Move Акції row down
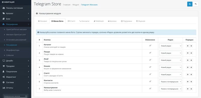Screen dimensions: 201x98 (191, 60)
